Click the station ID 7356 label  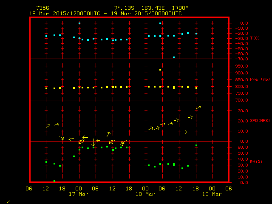(x=42, y=8)
